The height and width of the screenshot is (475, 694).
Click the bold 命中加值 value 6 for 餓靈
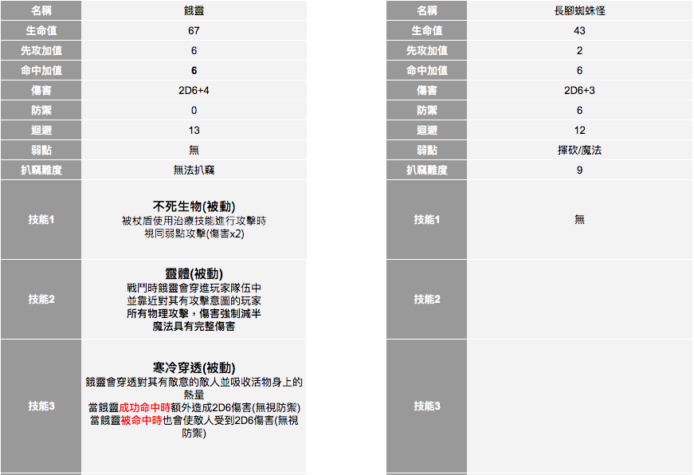click(x=194, y=70)
